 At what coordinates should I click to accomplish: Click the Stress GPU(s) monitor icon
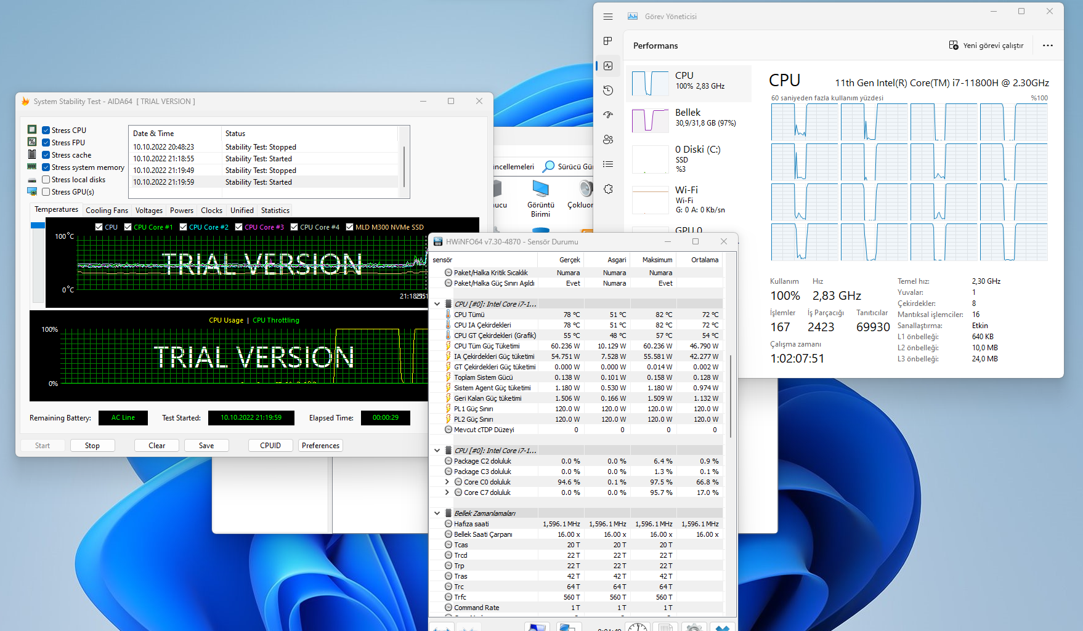point(32,191)
